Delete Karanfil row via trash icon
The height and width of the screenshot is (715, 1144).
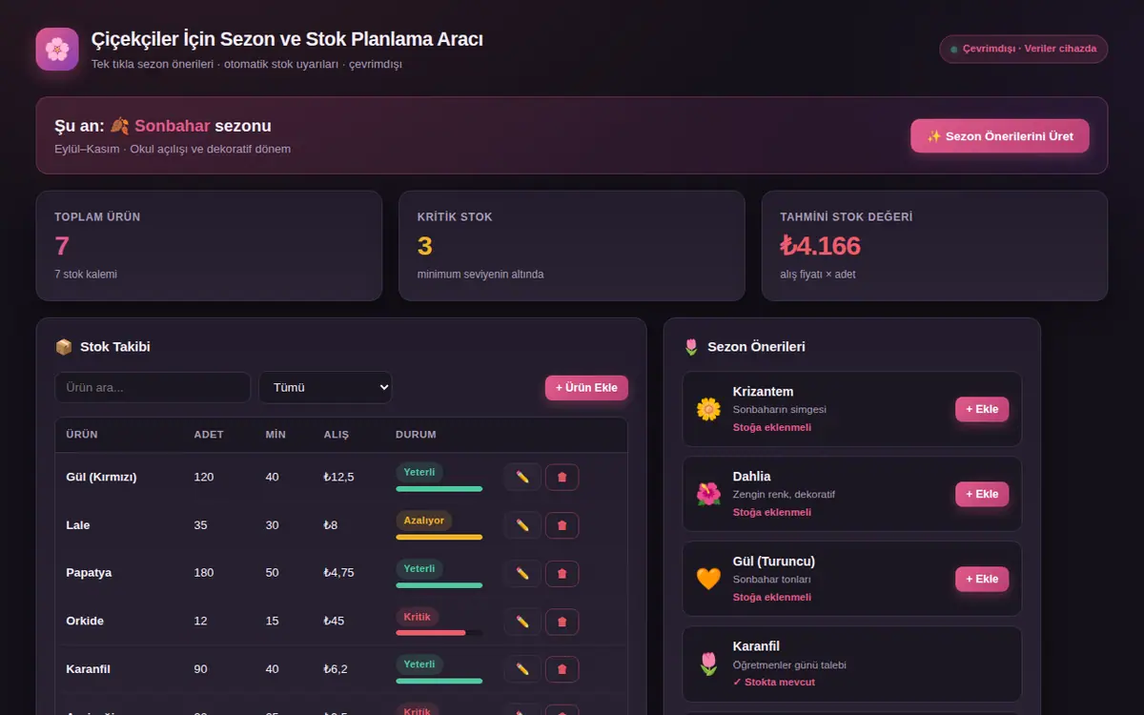562,668
